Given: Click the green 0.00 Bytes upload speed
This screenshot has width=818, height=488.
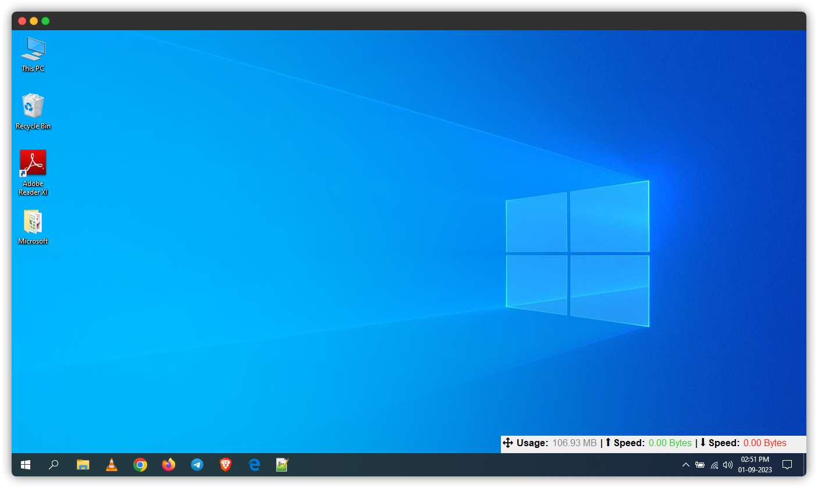Looking at the screenshot, I should [x=670, y=443].
